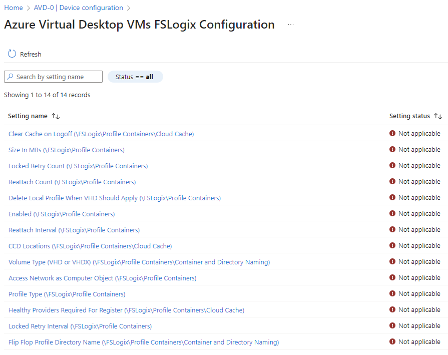Click error icon for Size In MBs row
Screen dimensions: 448x355
click(392, 149)
